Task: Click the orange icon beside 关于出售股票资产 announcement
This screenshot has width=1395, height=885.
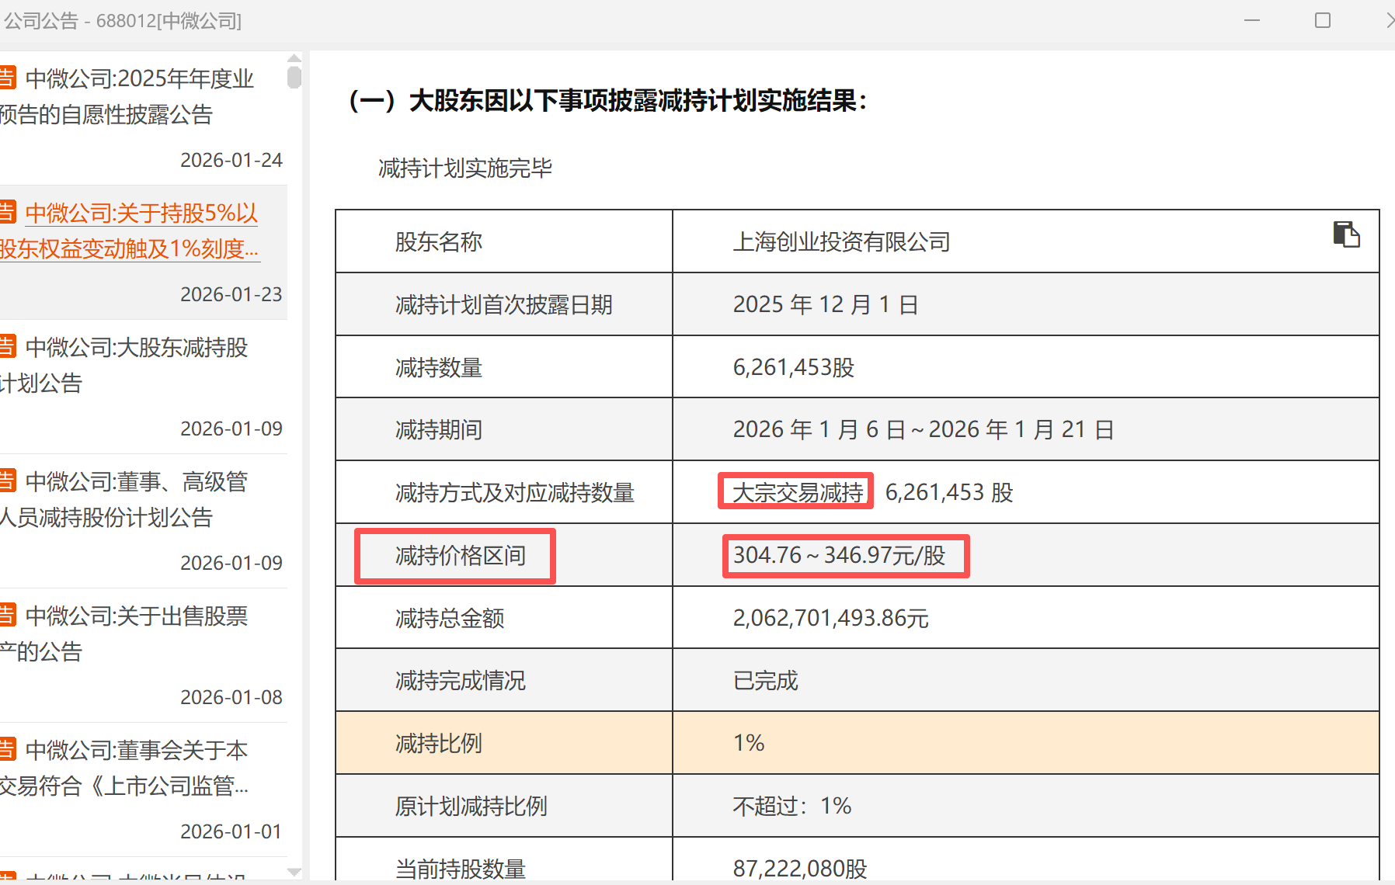Action: click(x=7, y=615)
